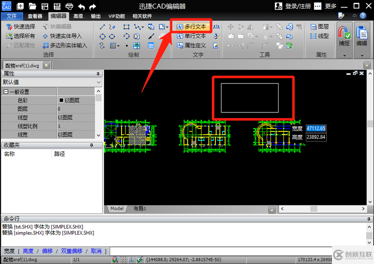Click the edit text notepad icon

(x=216, y=45)
